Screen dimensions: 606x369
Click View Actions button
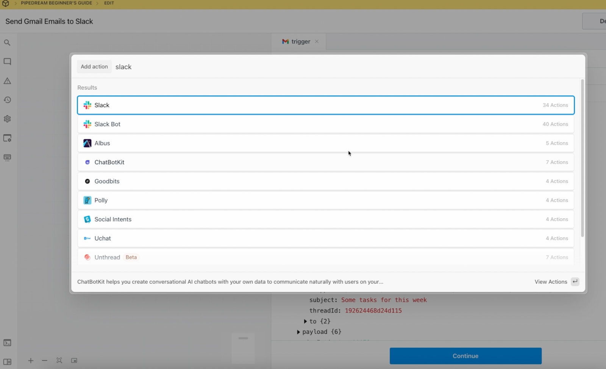pyautogui.click(x=551, y=282)
